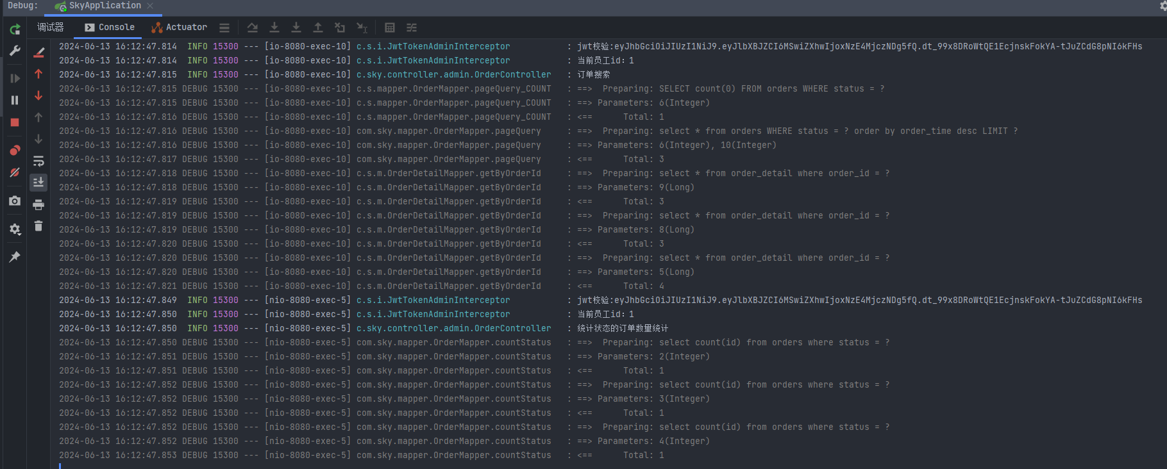Toggle Mute Breakpoints
The height and width of the screenshot is (469, 1167).
(x=15, y=172)
